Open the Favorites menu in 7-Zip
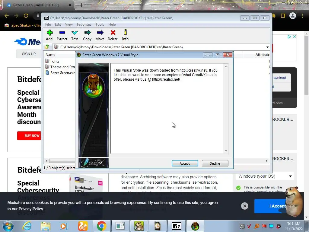Viewport: 309px width, 232px height. pyautogui.click(x=84, y=24)
